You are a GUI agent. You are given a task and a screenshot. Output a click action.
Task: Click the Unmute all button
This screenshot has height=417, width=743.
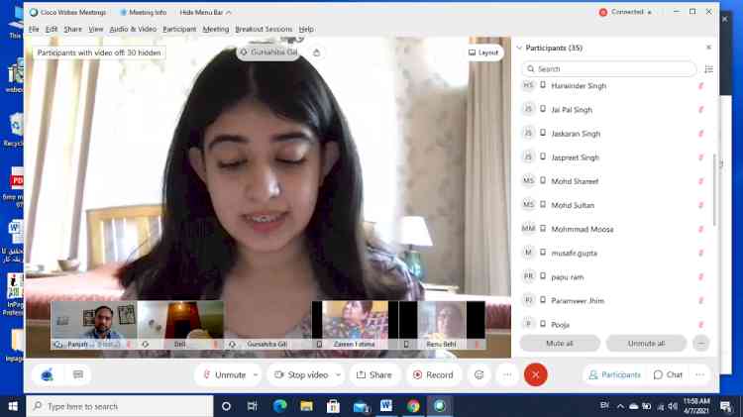click(x=645, y=343)
